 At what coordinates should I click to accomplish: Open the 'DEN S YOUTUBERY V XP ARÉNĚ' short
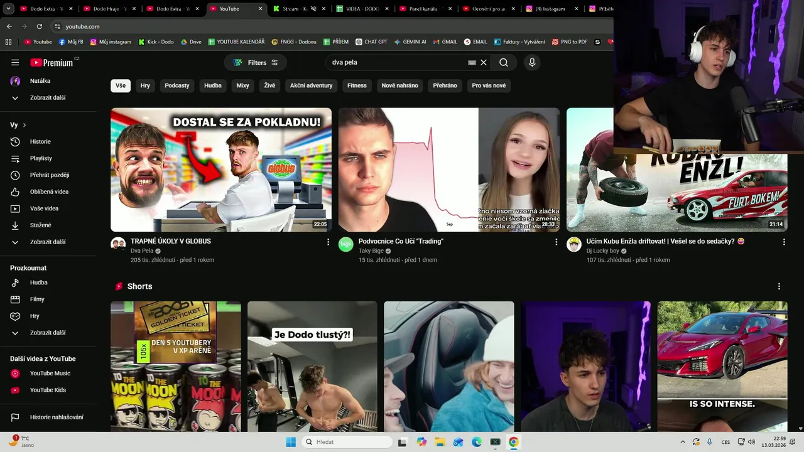(176, 366)
